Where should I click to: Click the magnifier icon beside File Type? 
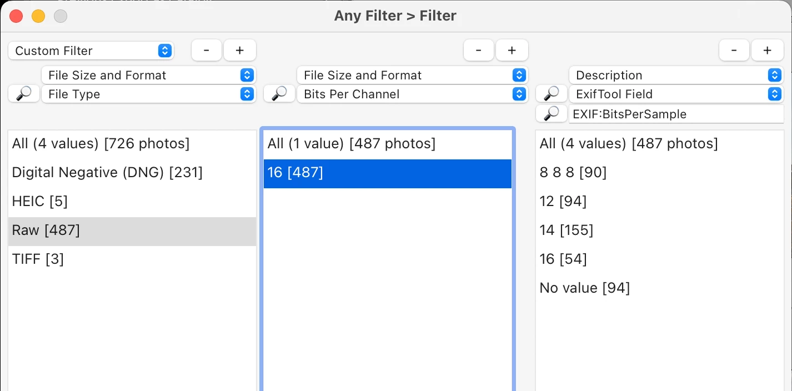click(24, 94)
